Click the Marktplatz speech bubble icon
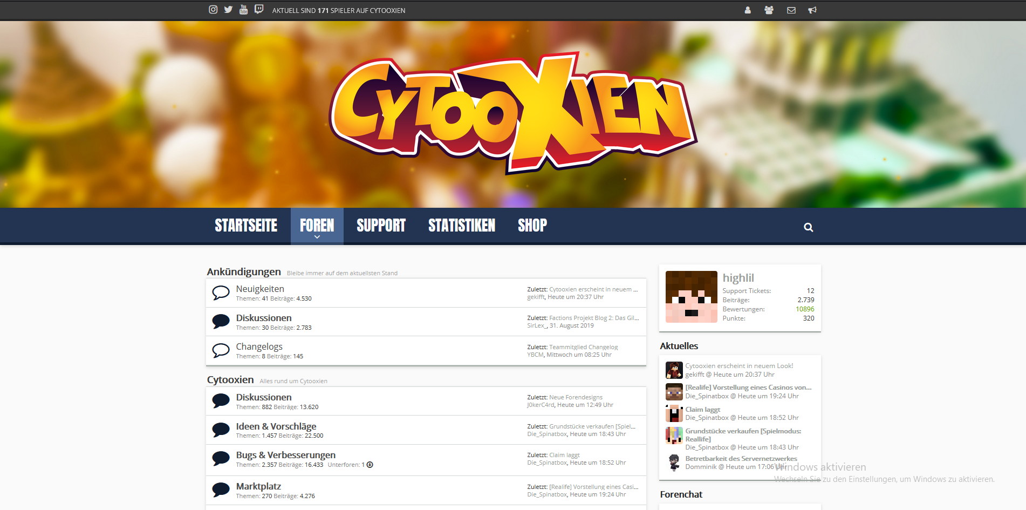The width and height of the screenshot is (1026, 510). tap(221, 490)
